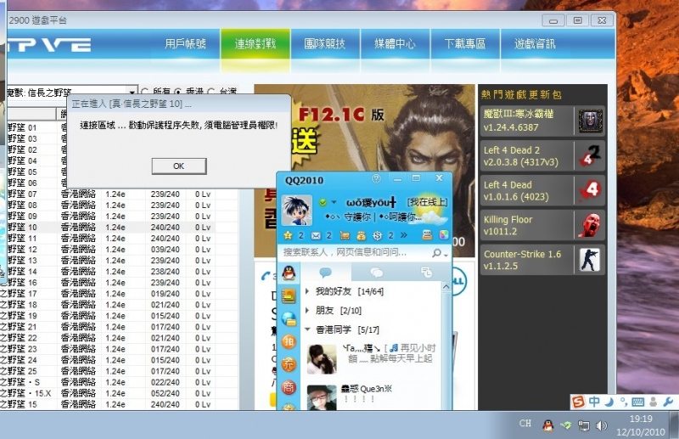Click the Counter-Strike 1.6 game icon

coord(591,260)
